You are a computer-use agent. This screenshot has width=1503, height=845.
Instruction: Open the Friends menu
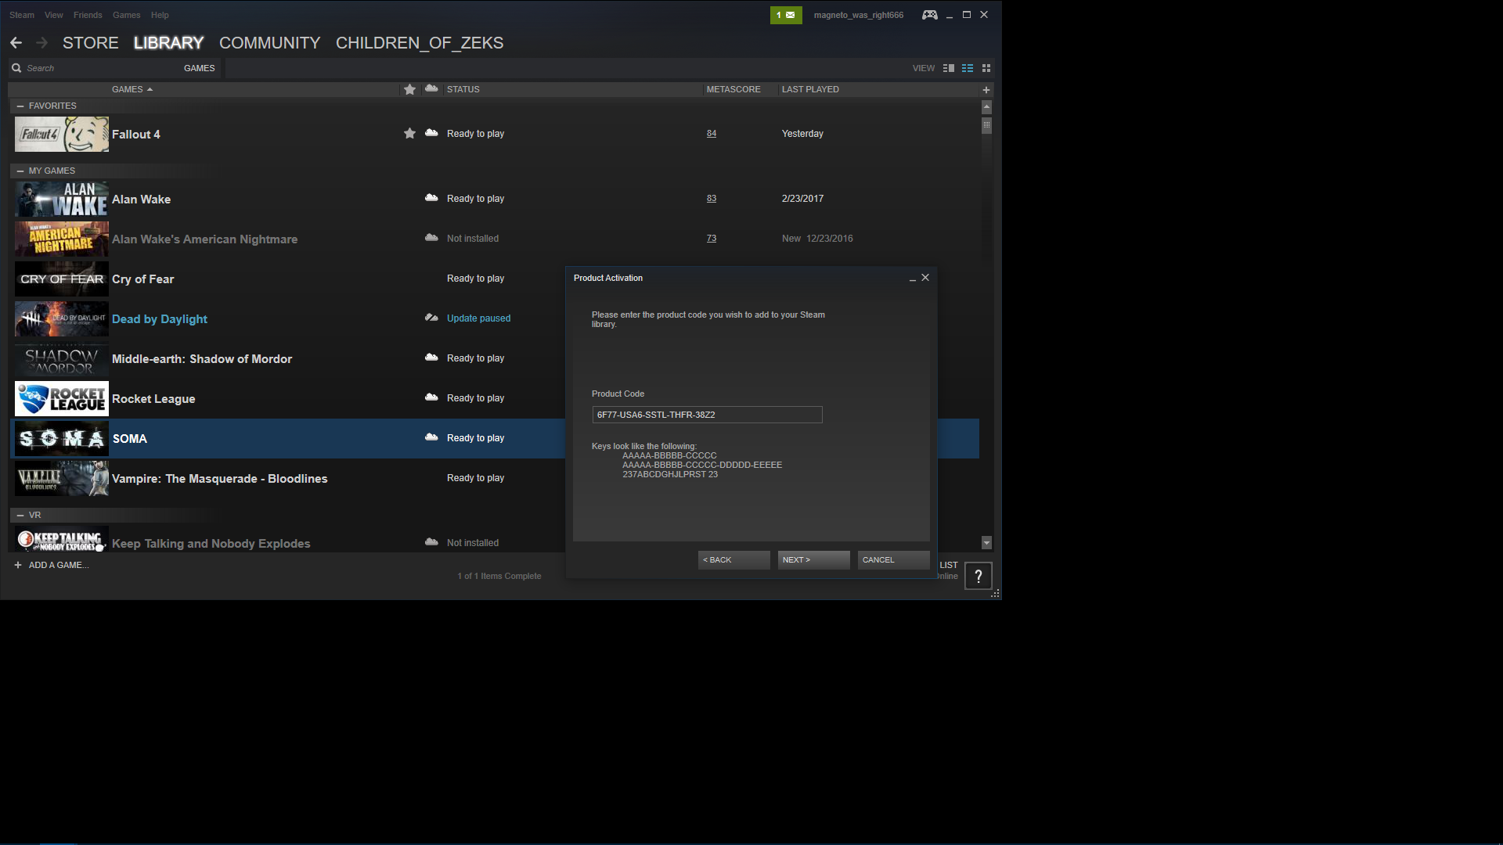(88, 15)
